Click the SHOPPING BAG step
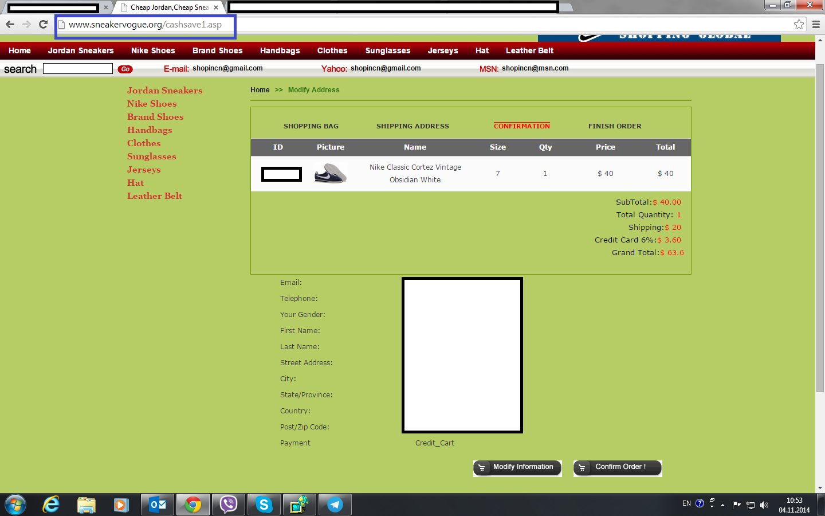This screenshot has width=825, height=516. (x=311, y=126)
